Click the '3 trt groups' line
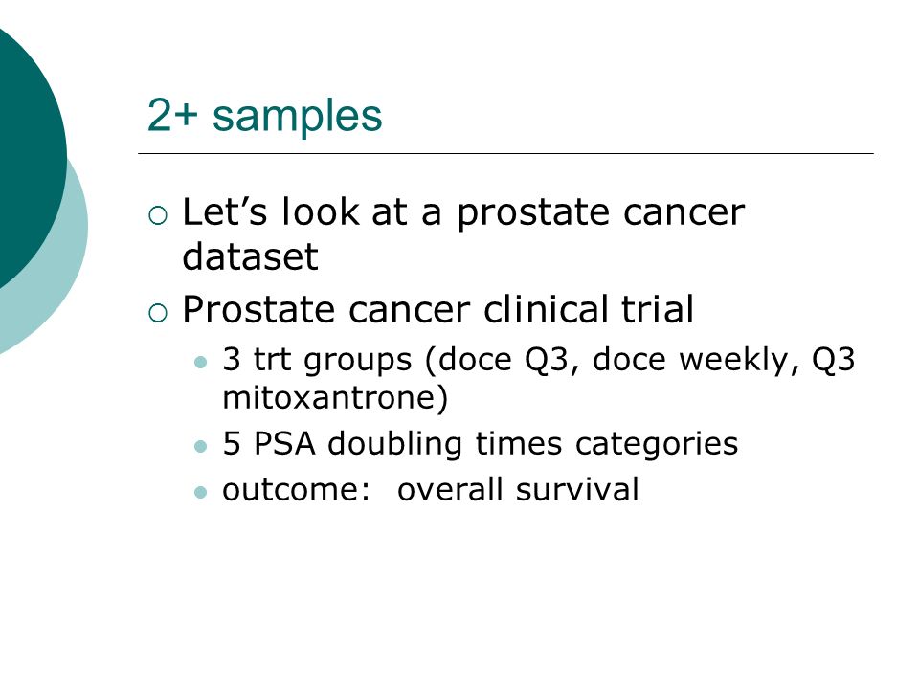919x689 pixels. coord(539,359)
